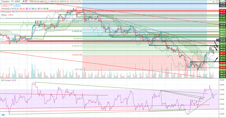This screenshot has width=226, height=118.
Task: Click the red 184.51 current price label
Action: click(x=223, y=53)
